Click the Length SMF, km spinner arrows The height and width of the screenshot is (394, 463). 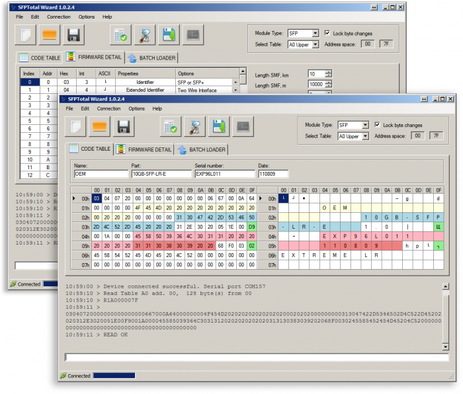[x=329, y=74]
